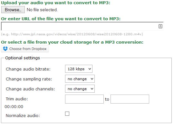The image size is (174, 126).
Task: Click the example nasa.gov URL hint text
Action: pyautogui.click(x=72, y=34)
